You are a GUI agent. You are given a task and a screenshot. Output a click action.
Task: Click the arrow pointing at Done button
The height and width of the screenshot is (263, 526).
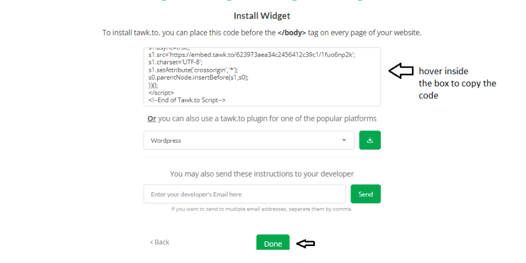tap(305, 244)
